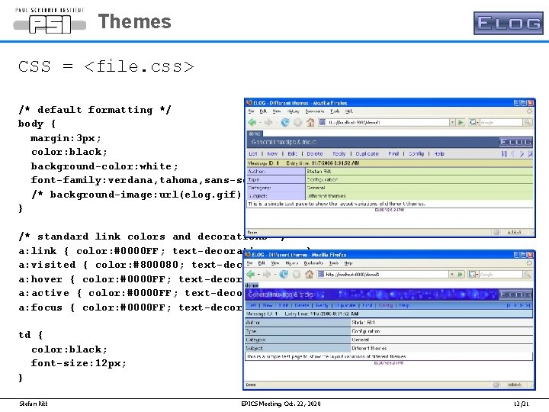Open Bookmarks menu in the blue starry-theme Firefox window
549x412 pixels.
pyautogui.click(x=313, y=263)
